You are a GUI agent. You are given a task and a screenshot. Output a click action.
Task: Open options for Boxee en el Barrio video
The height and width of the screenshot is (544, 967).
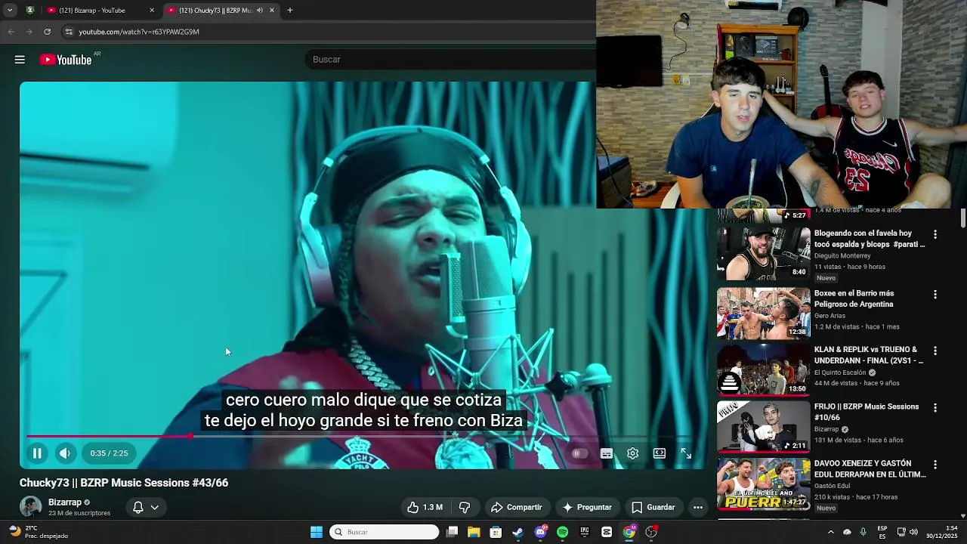tap(935, 295)
